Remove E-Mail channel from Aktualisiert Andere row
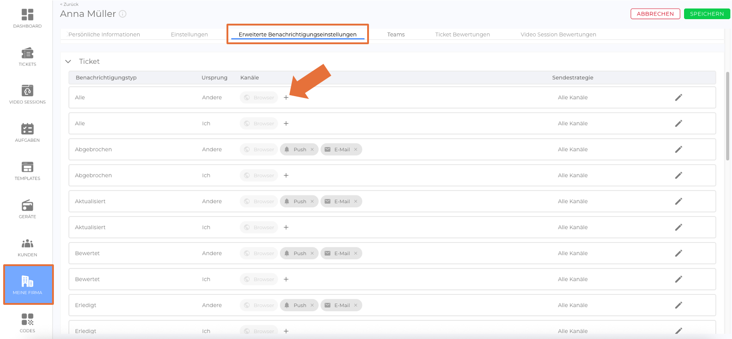 (x=356, y=201)
